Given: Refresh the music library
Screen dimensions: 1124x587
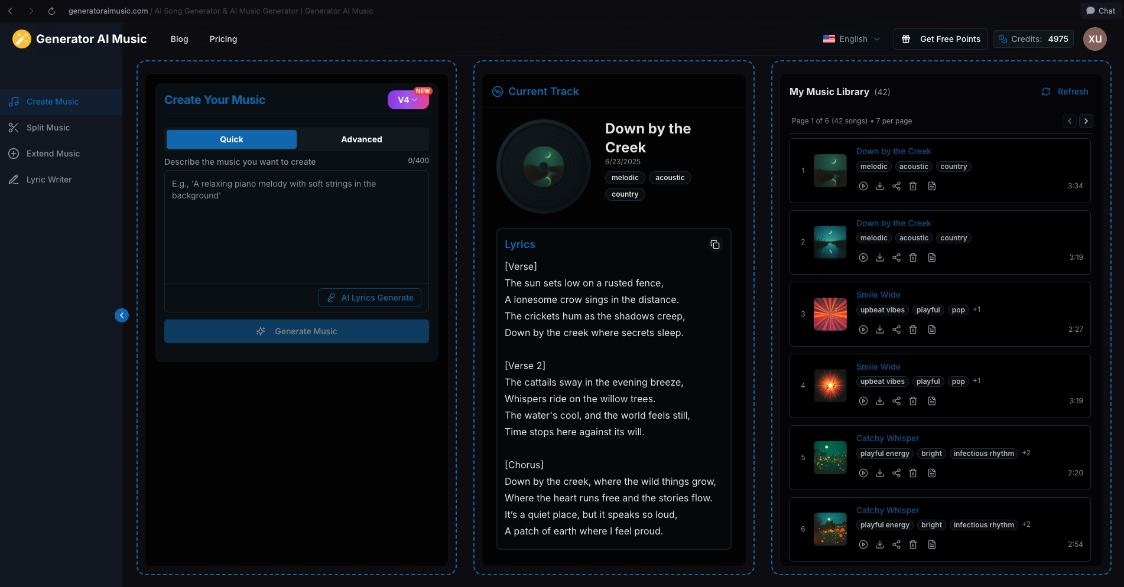Looking at the screenshot, I should click(1065, 92).
